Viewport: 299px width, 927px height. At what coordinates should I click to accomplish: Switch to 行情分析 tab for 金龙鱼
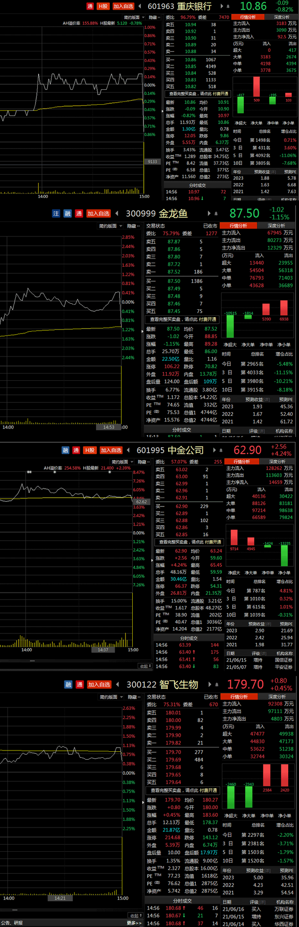tap(239, 226)
